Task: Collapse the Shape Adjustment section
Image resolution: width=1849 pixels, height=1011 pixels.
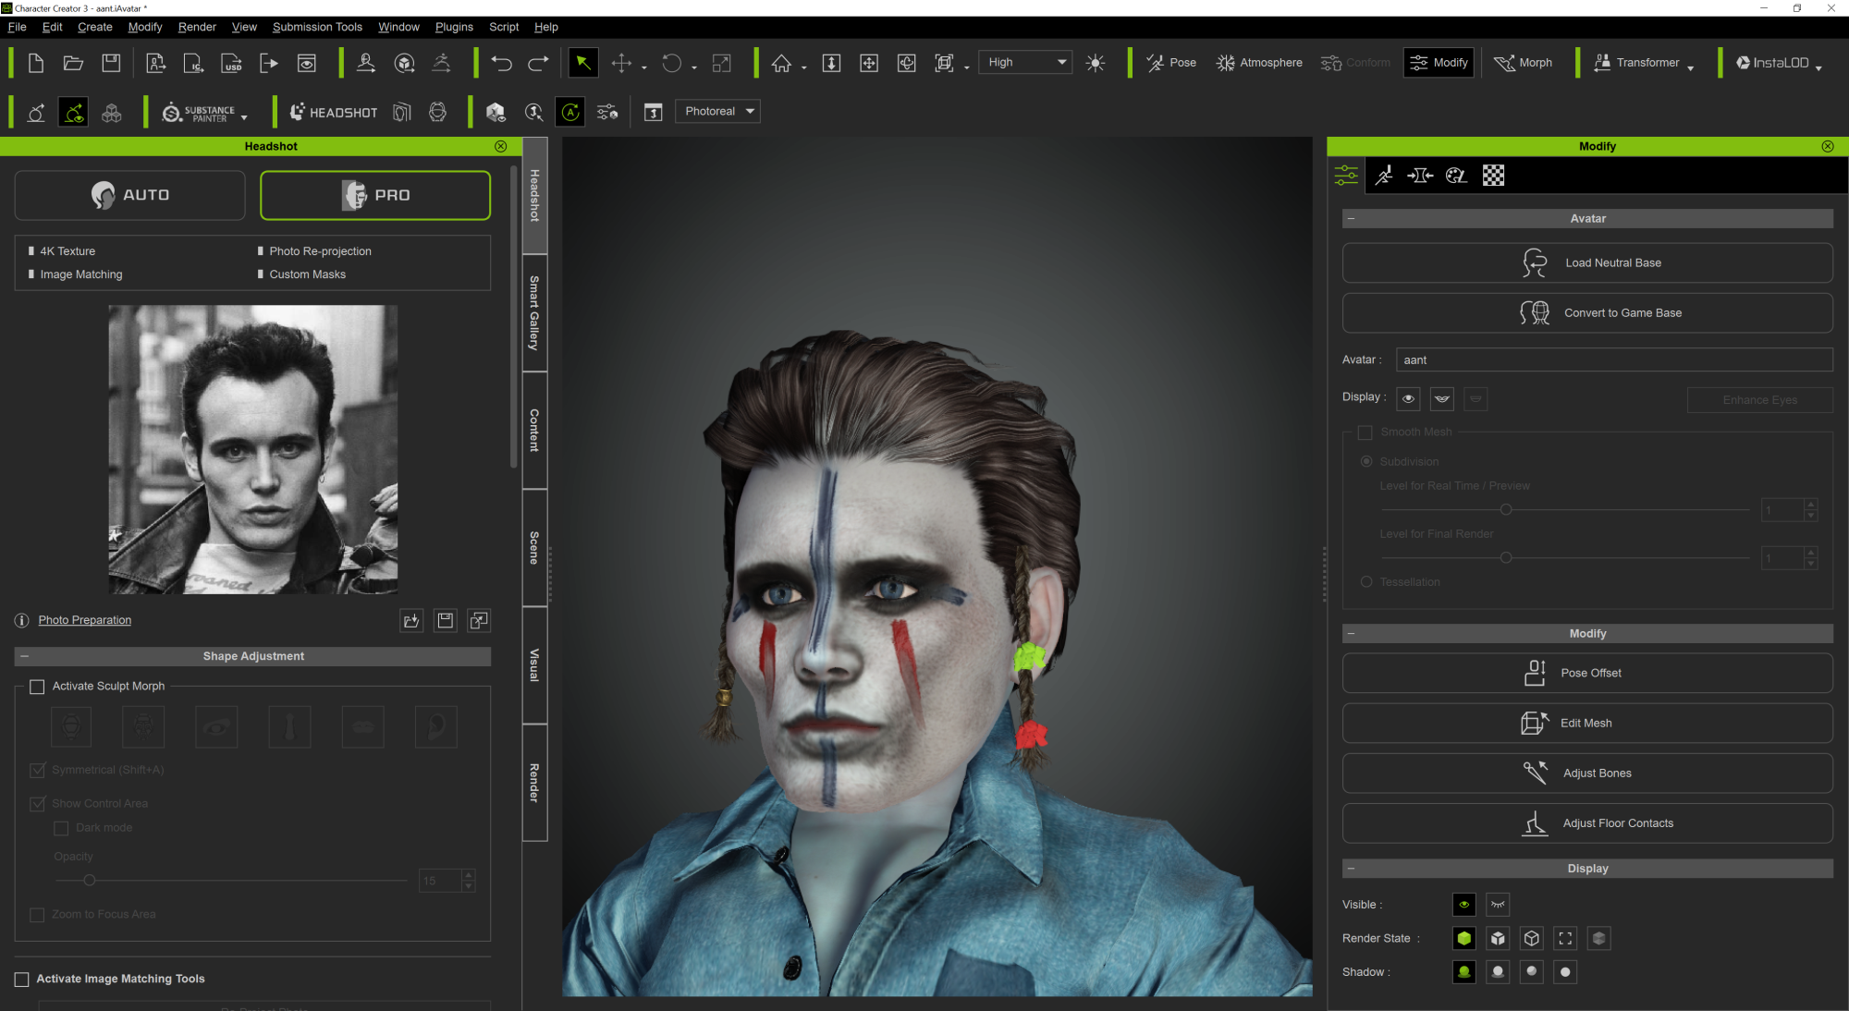Action: point(25,656)
